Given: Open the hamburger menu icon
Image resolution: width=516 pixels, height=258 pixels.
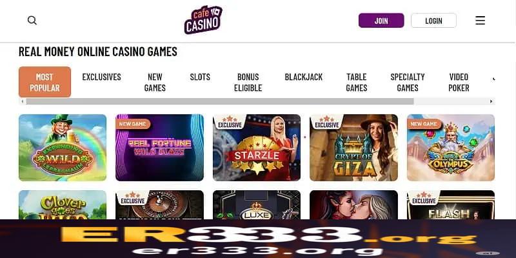Looking at the screenshot, I should coord(480,21).
